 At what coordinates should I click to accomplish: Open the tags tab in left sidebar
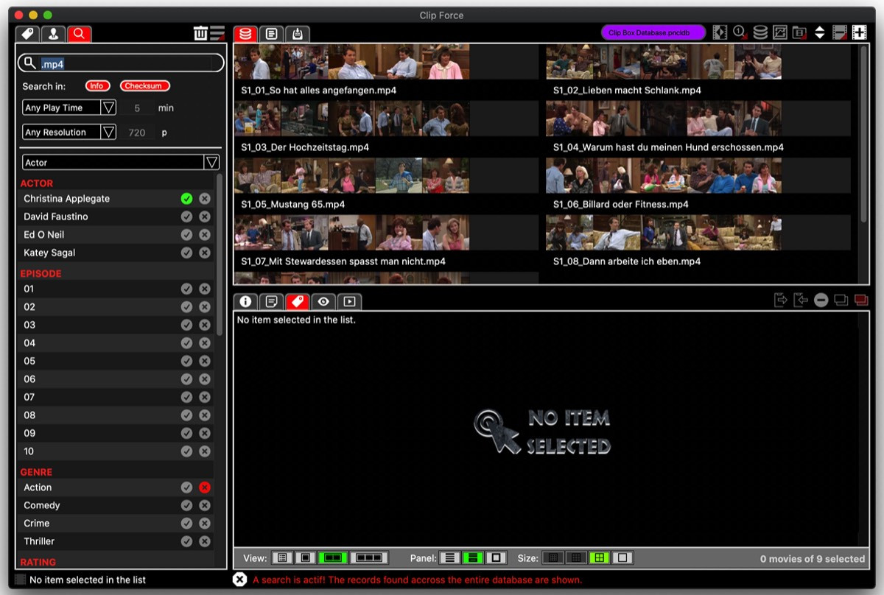tap(28, 34)
